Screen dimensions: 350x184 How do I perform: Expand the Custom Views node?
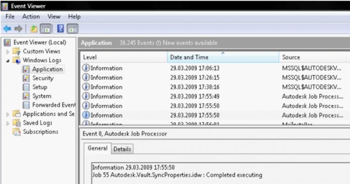tap(8, 52)
